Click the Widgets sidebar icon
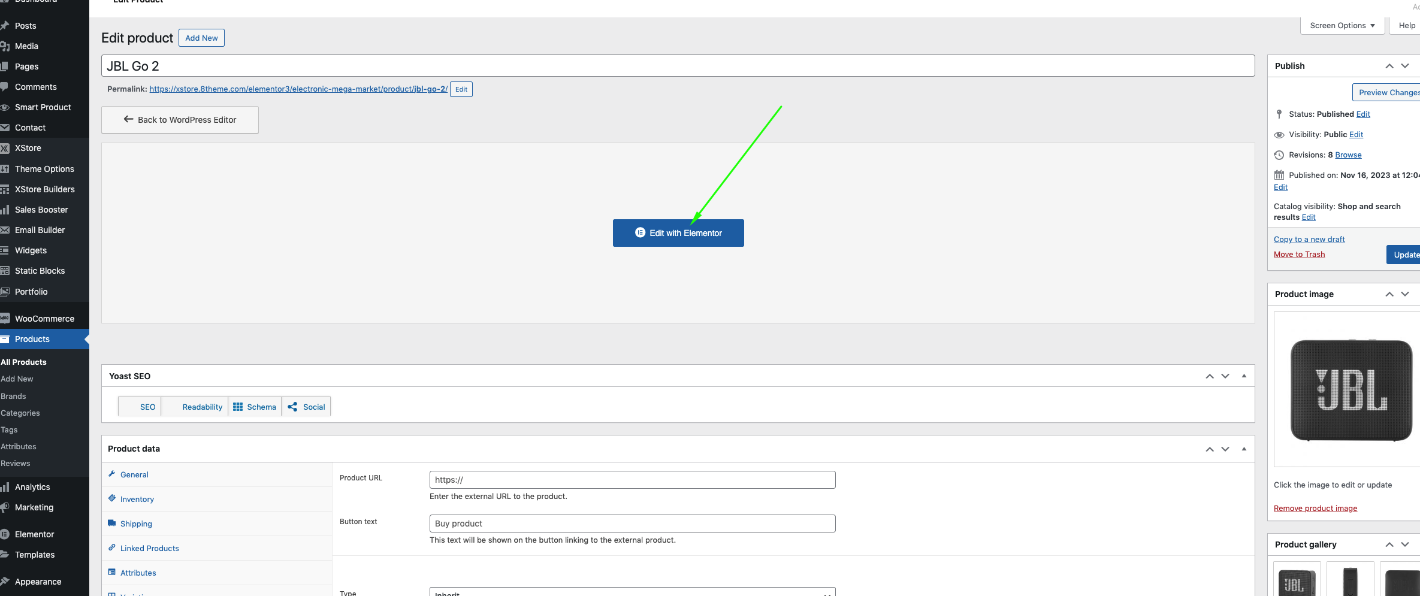This screenshot has height=596, width=1420. (x=4, y=250)
